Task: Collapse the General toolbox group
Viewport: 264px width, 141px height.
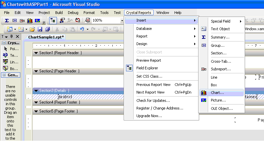Action: point(4,75)
